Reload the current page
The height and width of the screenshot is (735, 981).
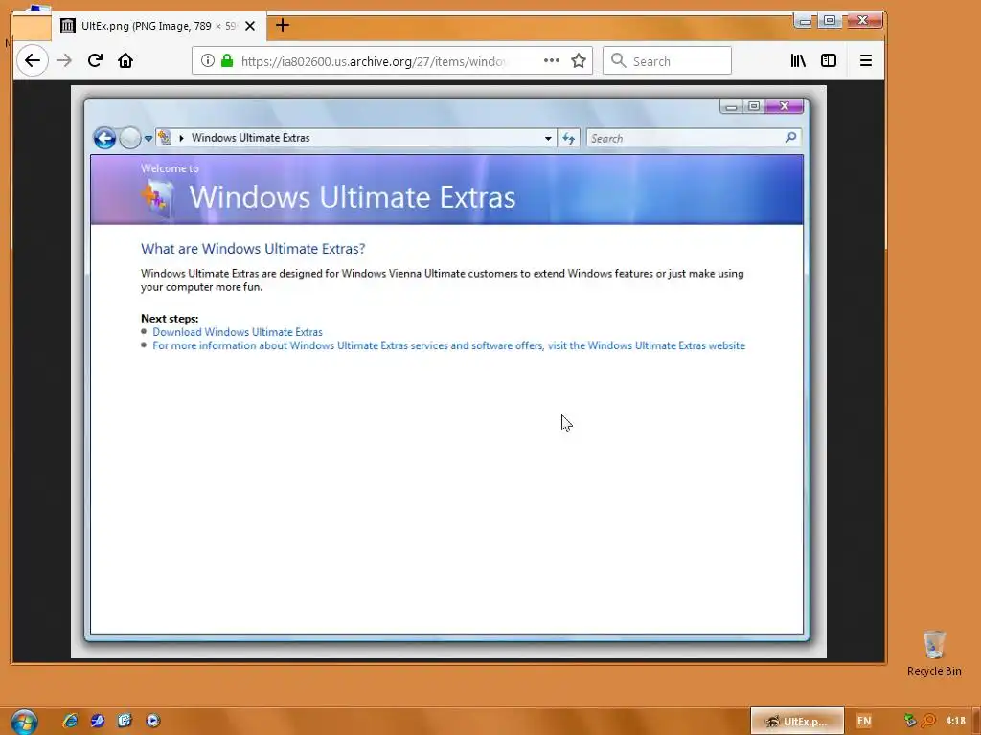(95, 60)
